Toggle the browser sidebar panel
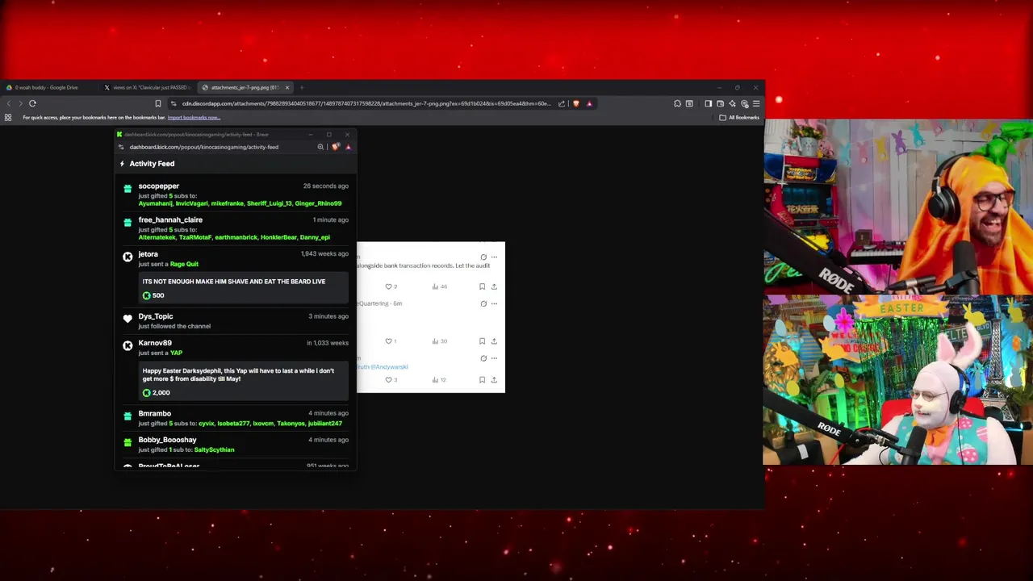1033x581 pixels. tap(709, 103)
